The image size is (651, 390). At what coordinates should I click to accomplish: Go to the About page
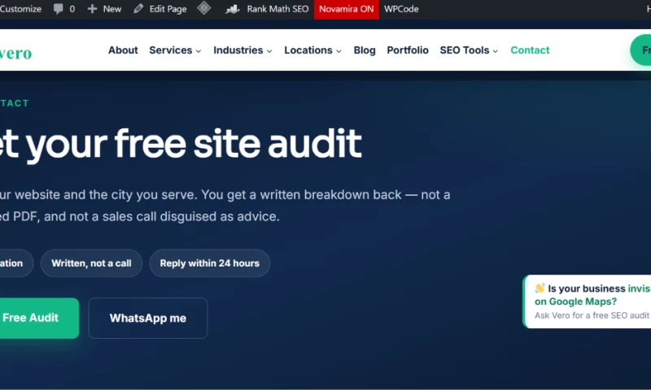click(x=123, y=50)
